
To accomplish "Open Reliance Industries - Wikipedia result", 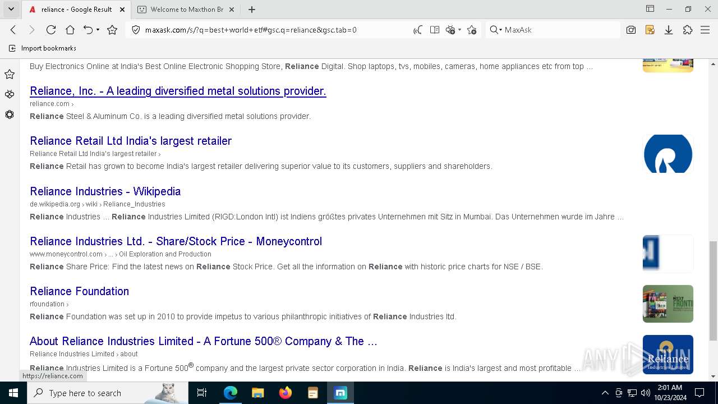I will tap(105, 191).
